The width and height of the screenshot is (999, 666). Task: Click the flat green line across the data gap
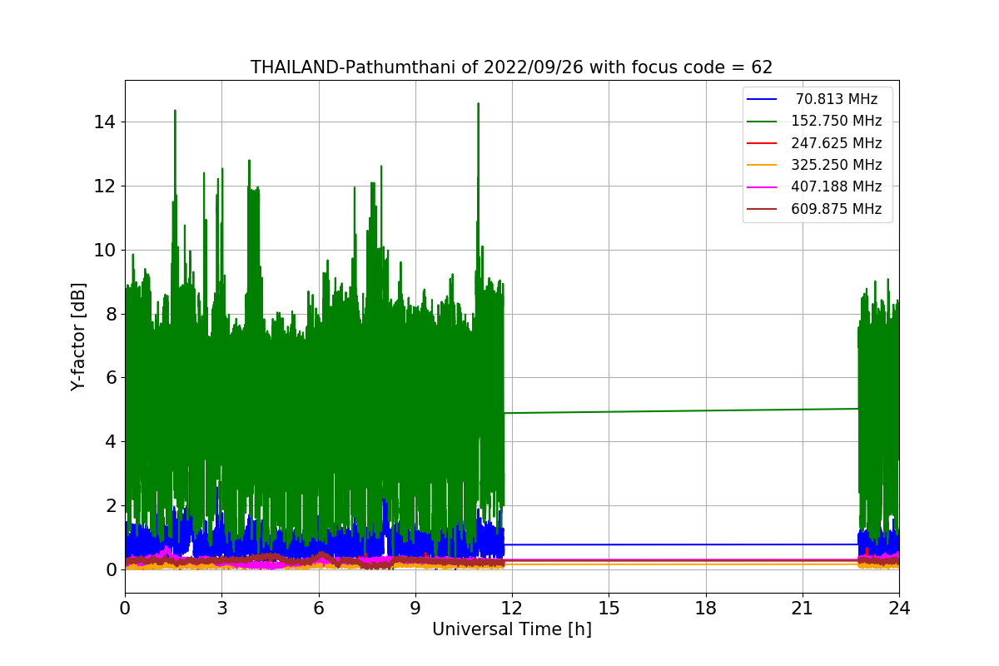tap(681, 411)
